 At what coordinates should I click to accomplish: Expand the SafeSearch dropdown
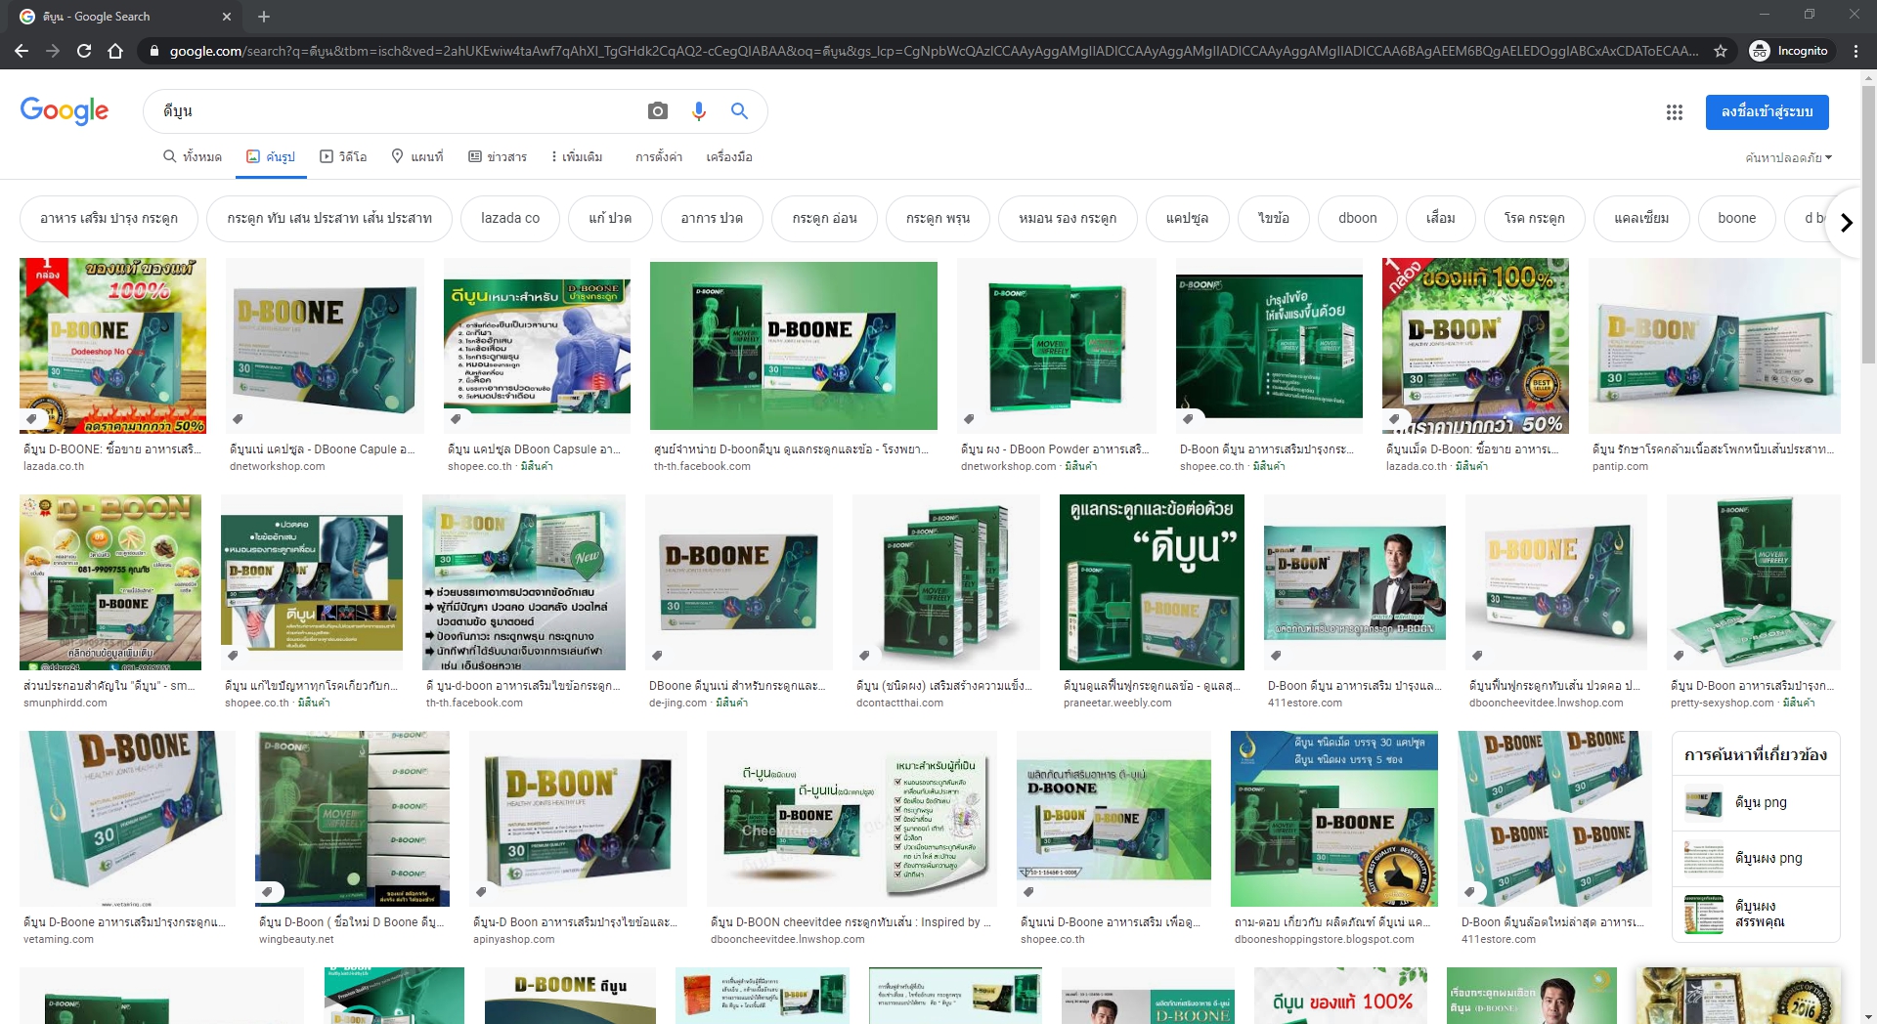(x=1788, y=157)
